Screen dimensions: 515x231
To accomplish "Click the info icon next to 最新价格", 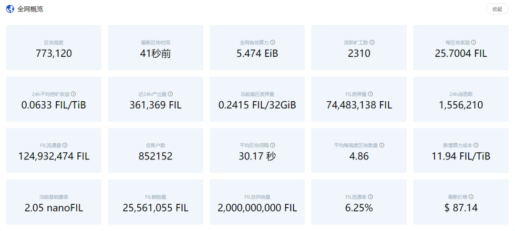I will 471,197.
